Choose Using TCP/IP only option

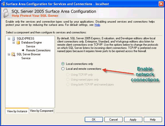68,75
